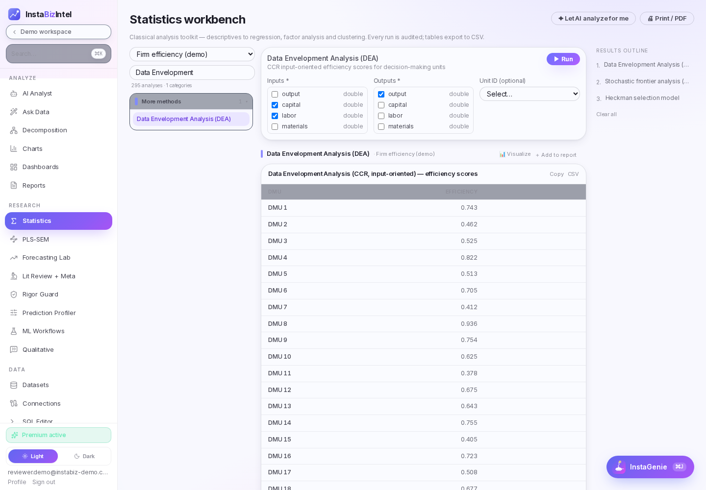This screenshot has width=706, height=490.
Task: Open the Rigor Guard shield icon
Action: (x=14, y=294)
